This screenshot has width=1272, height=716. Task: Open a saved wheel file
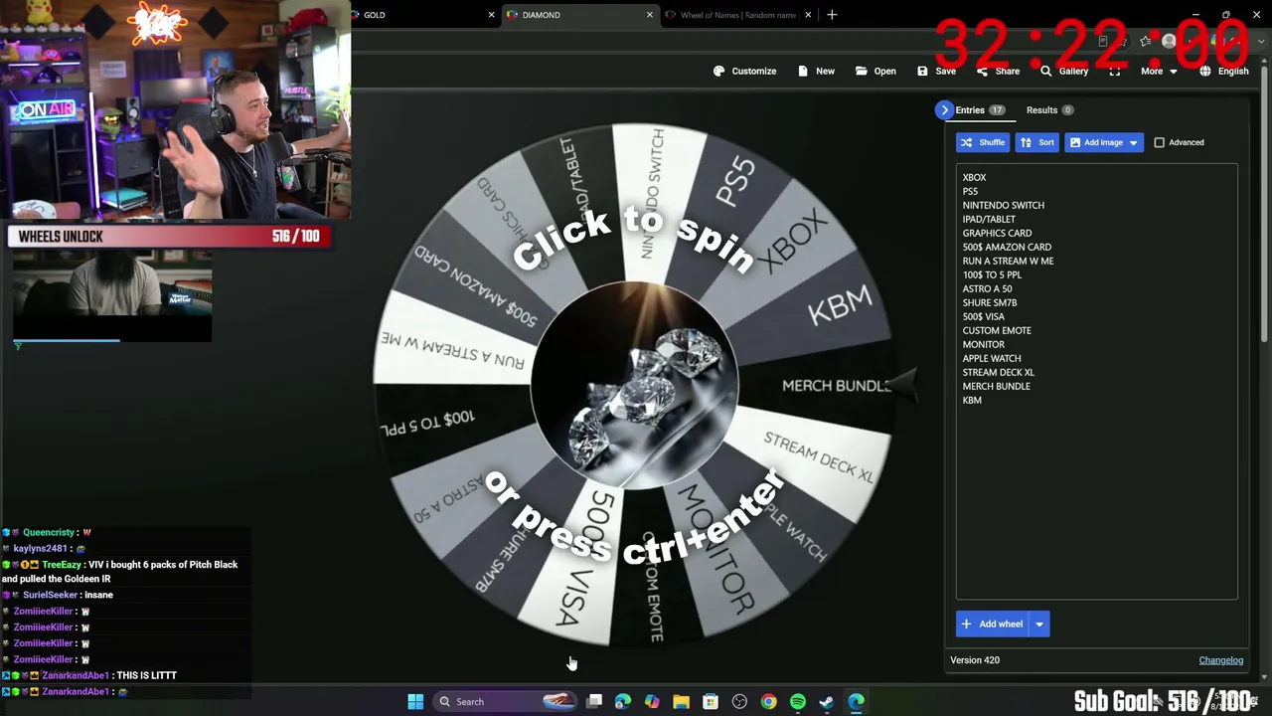point(874,71)
